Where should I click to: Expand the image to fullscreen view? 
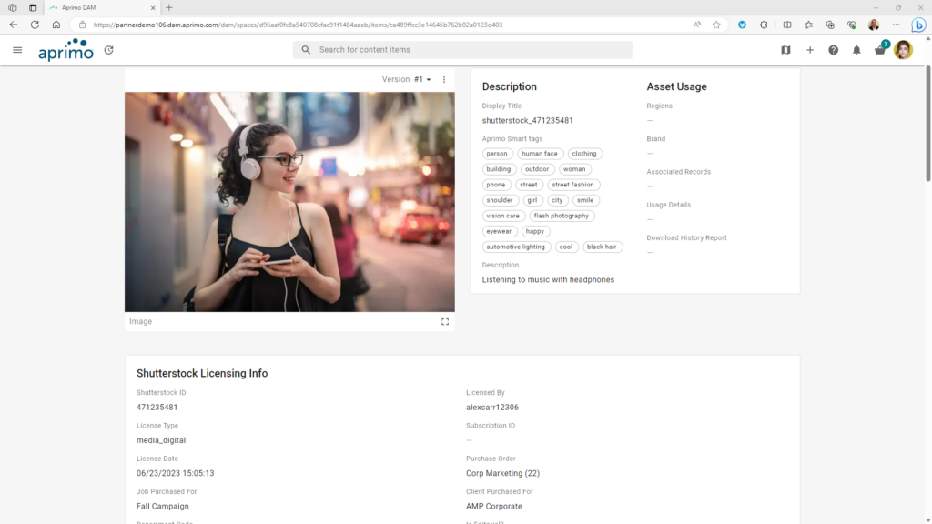445,321
